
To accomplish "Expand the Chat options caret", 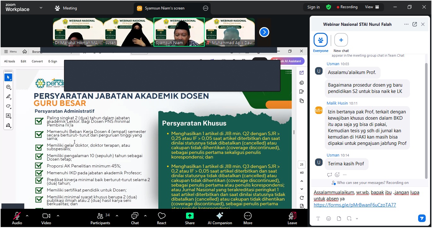I will tap(145, 216).
